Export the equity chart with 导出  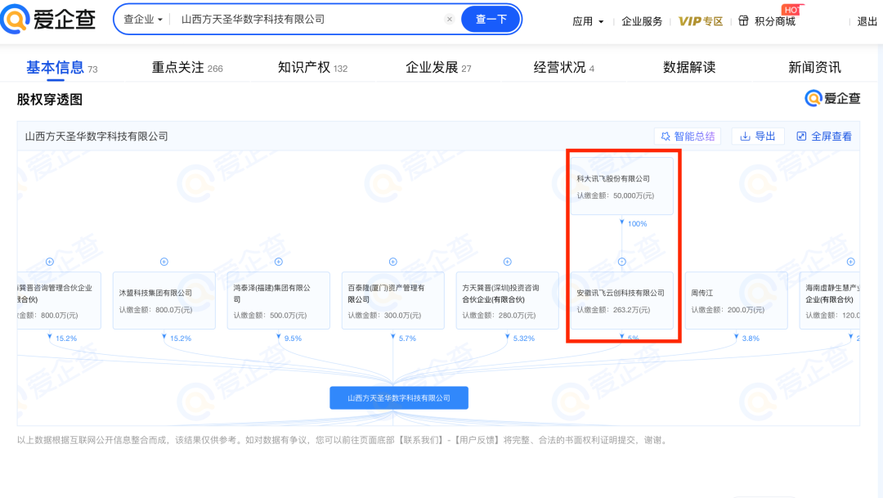[757, 137]
